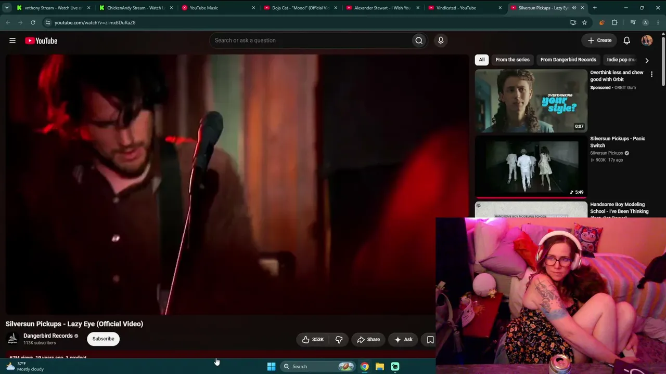Open the Silversun Pickups - Panic Switch title

pyautogui.click(x=618, y=142)
